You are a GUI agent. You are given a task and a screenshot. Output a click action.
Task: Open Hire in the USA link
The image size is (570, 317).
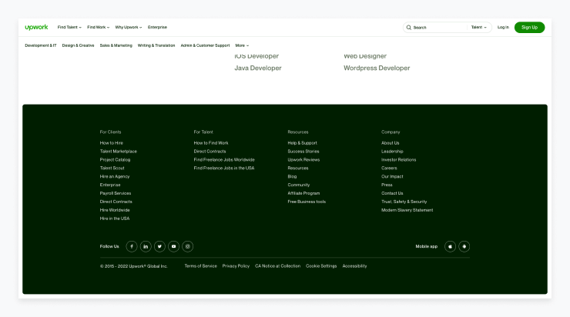click(x=115, y=219)
